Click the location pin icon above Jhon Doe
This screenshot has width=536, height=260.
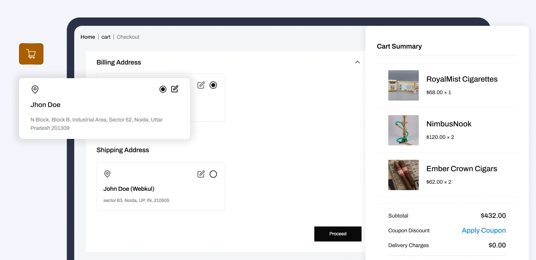[35, 90]
